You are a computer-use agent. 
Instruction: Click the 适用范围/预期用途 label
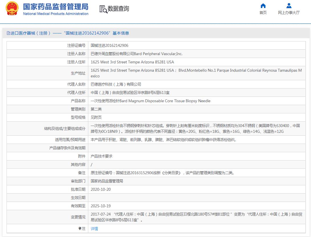(x=70, y=140)
